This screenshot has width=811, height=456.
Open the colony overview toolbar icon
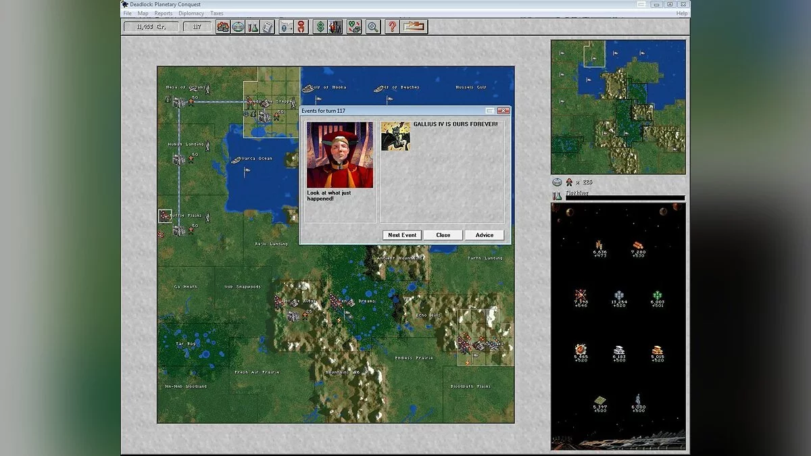coord(223,27)
